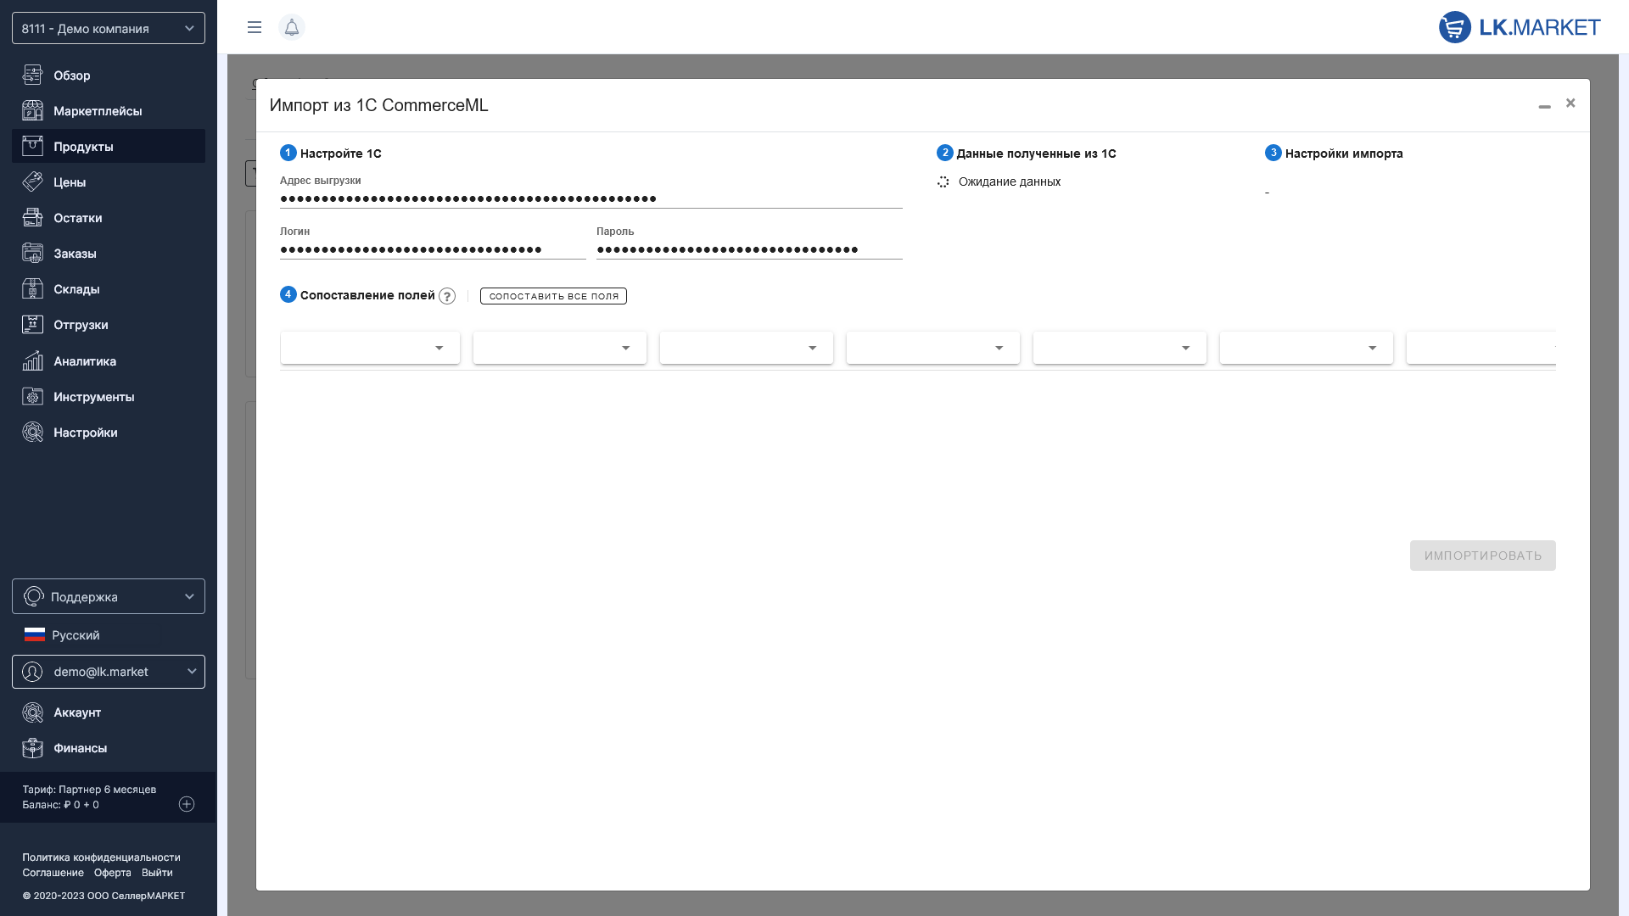This screenshot has width=1629, height=916.
Task: Click the Пароль input field
Action: 749,249
